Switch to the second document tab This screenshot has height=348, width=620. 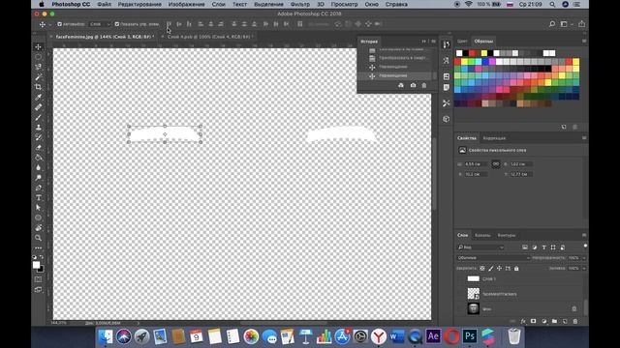click(209, 37)
